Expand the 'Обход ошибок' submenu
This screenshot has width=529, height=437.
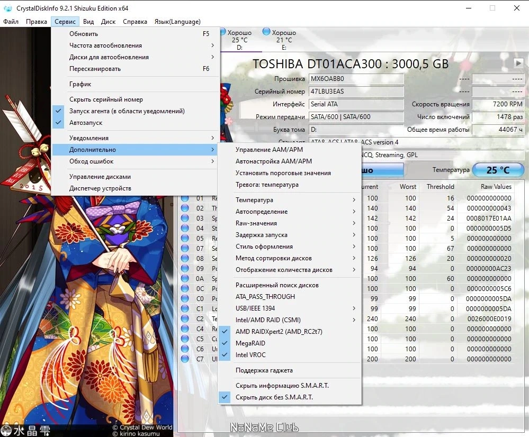tap(135, 161)
